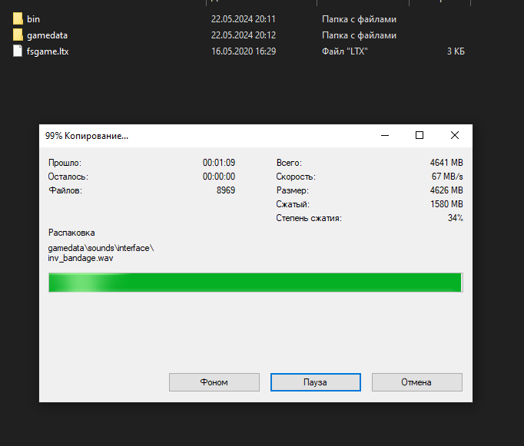Viewport: 524px width, 446px height.
Task: Click speed value 67 MB/s
Action: click(x=447, y=177)
